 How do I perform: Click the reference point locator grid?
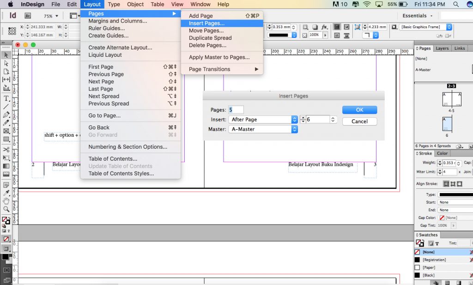coord(12,31)
